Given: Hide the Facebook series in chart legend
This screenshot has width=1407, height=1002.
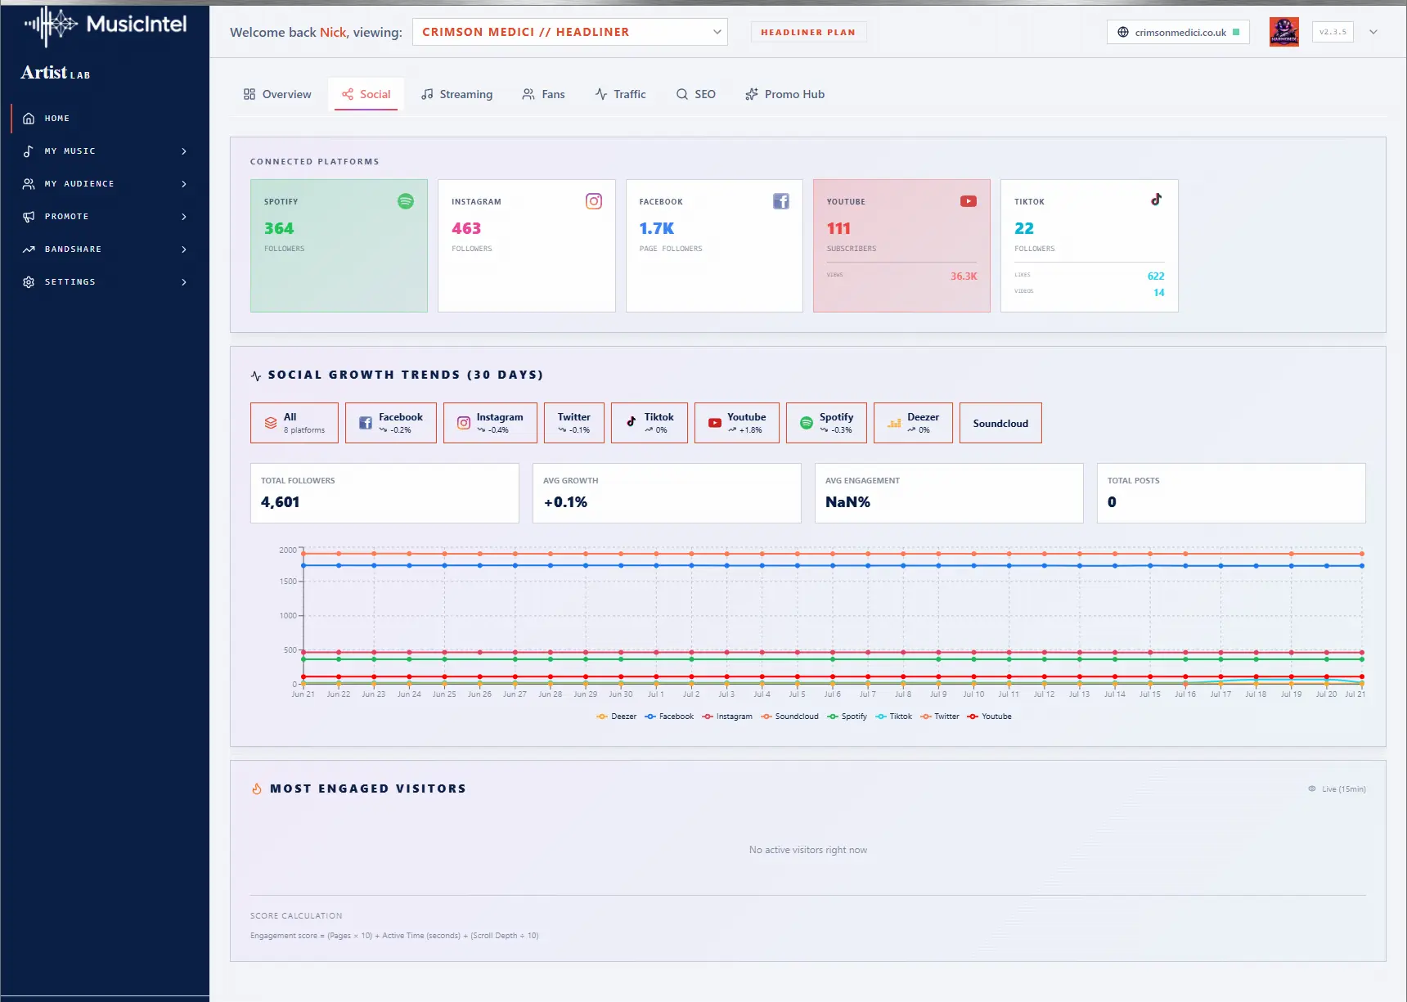Looking at the screenshot, I should click(x=669, y=717).
